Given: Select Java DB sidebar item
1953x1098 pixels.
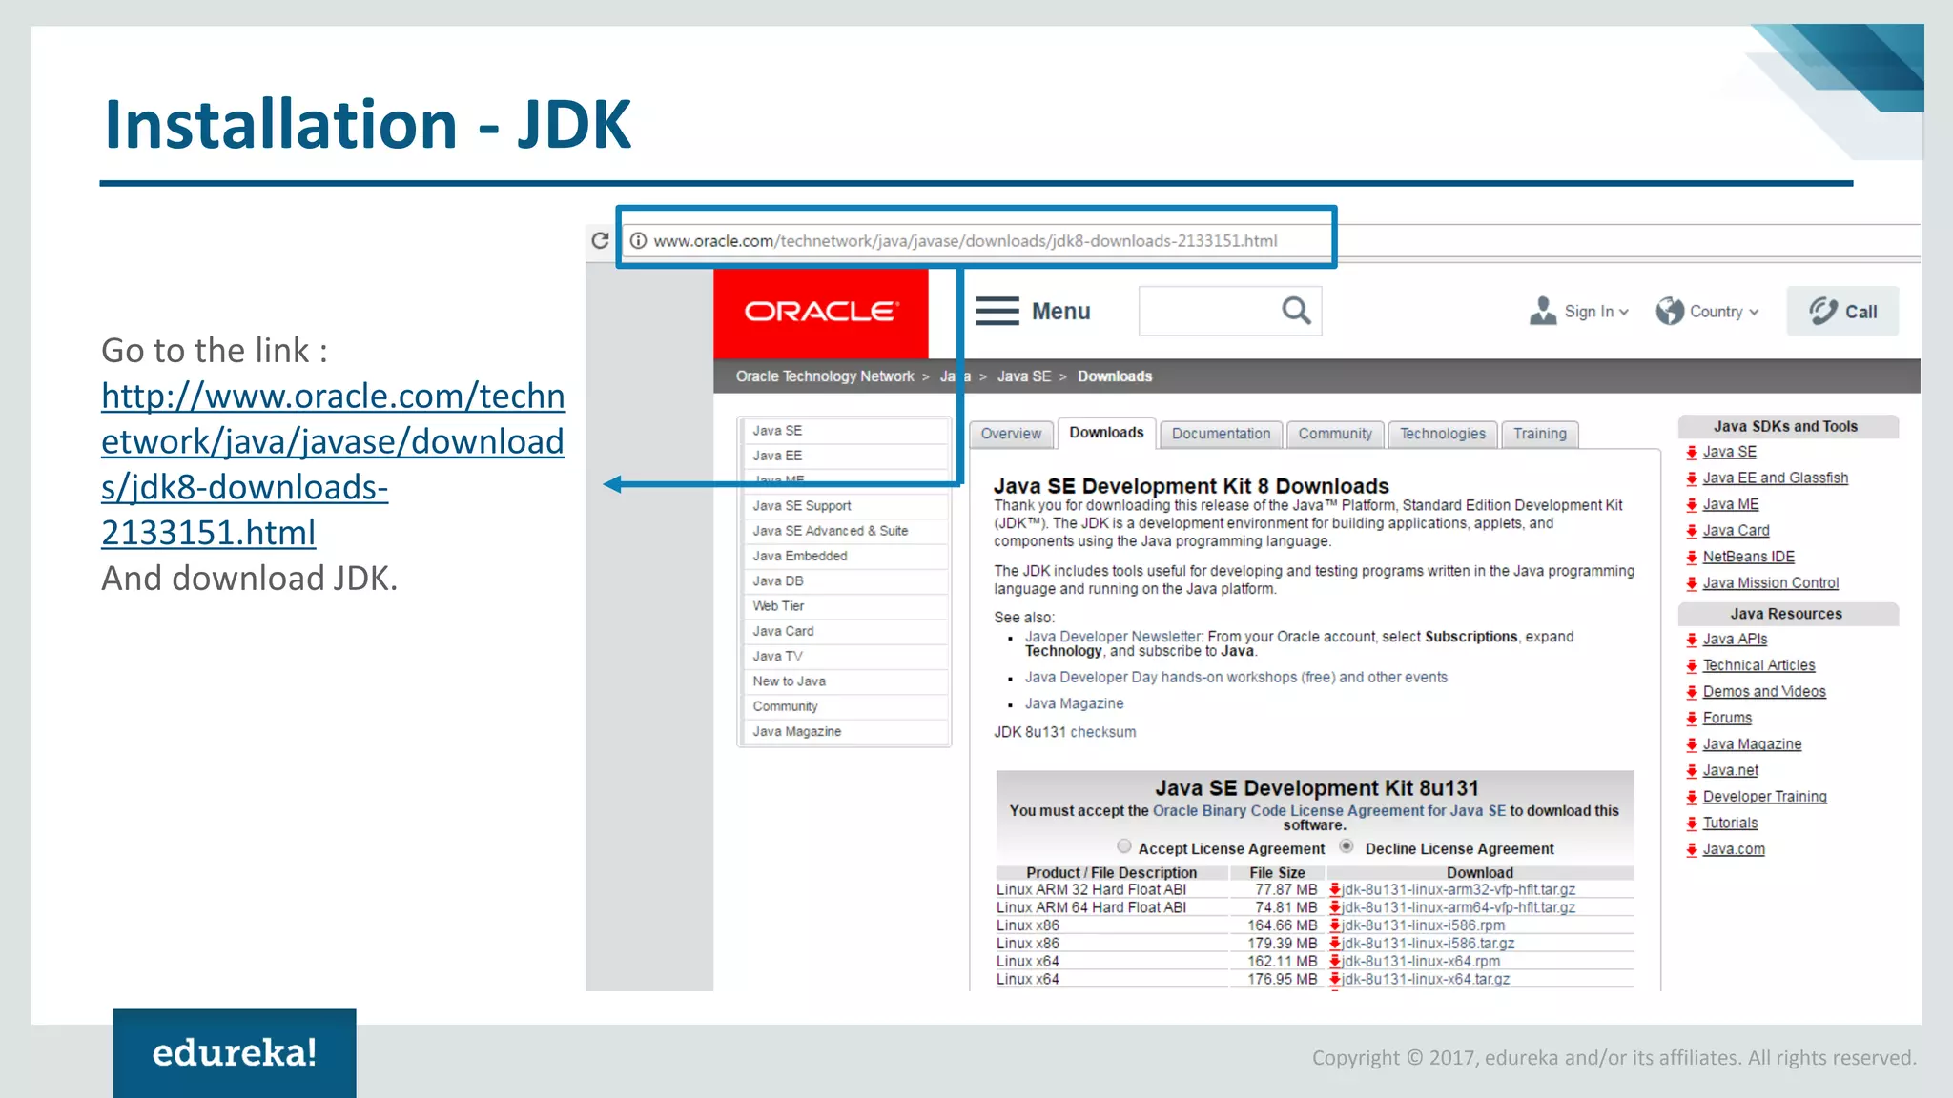Looking at the screenshot, I should (x=845, y=580).
